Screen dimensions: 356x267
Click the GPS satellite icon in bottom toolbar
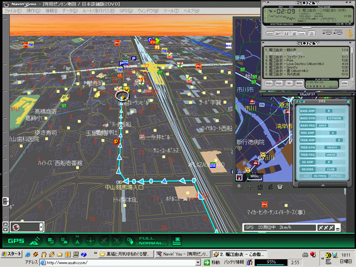[34, 241]
